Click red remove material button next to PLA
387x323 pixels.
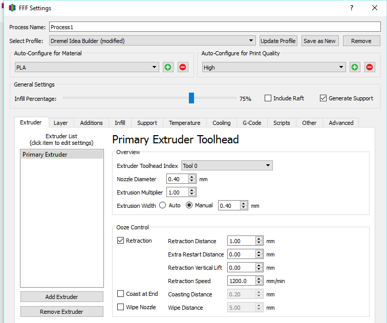tap(183, 67)
